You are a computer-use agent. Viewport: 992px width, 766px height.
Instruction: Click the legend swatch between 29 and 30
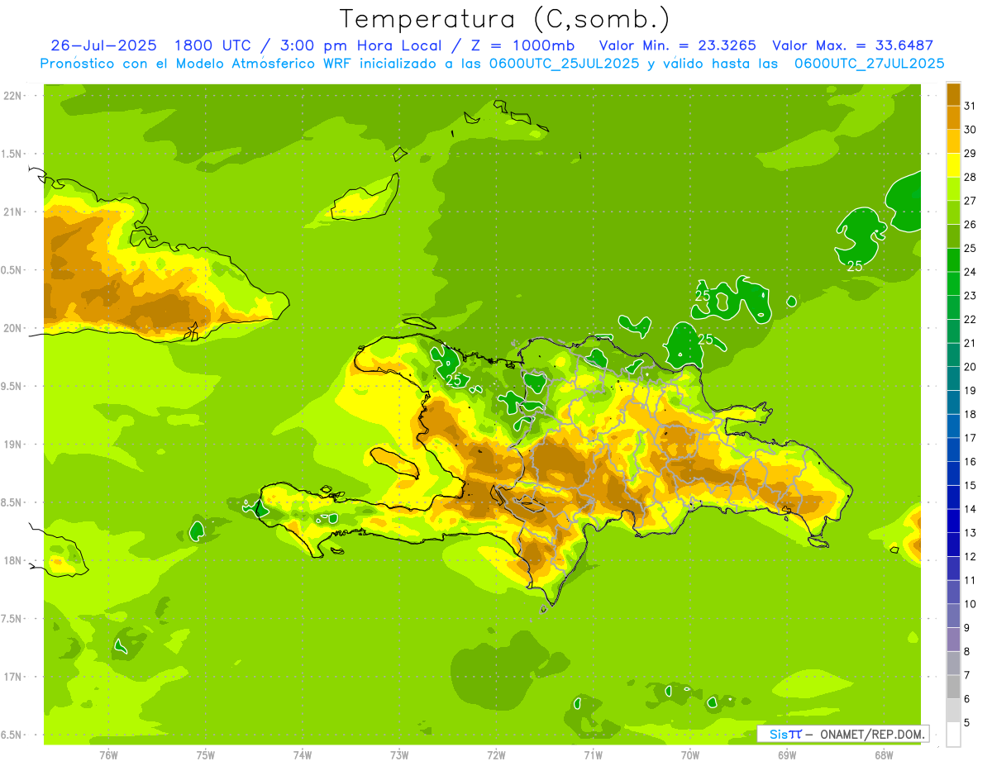pos(953,142)
